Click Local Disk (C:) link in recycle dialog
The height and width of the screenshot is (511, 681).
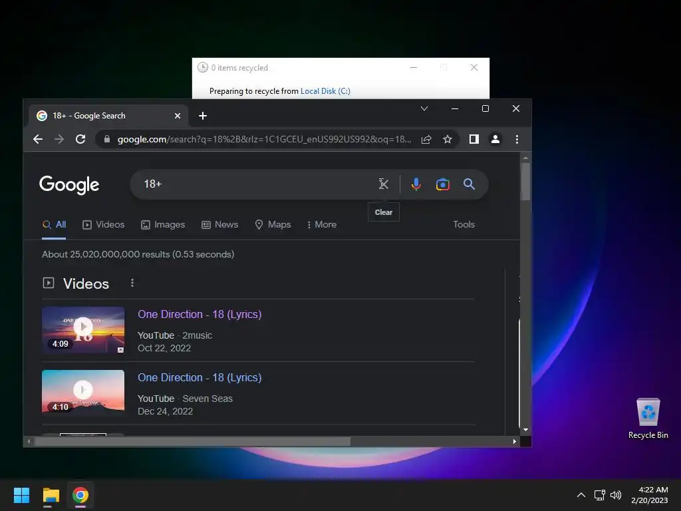325,90
